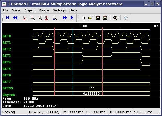Screen dimensions: 162x116
Task: Click the 0x000013 bus value
Action: pos(91,93)
